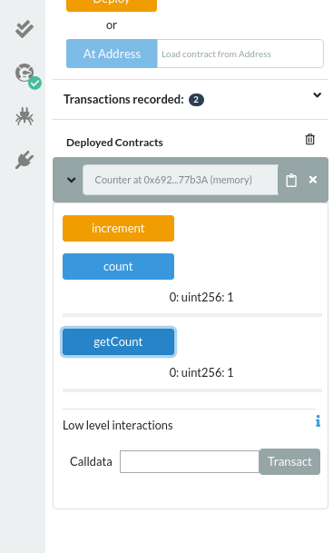Click the Transact button
Image resolution: width=333 pixels, height=553 pixels.
coord(289,461)
